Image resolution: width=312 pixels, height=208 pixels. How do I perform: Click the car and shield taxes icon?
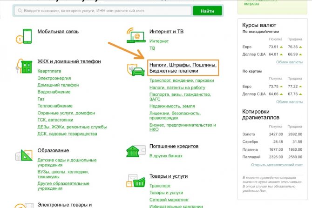click(136, 70)
